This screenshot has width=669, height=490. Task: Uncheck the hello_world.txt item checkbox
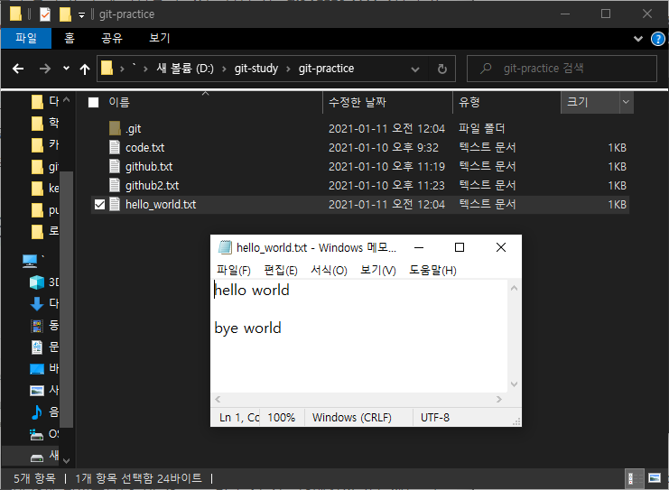[x=99, y=205]
